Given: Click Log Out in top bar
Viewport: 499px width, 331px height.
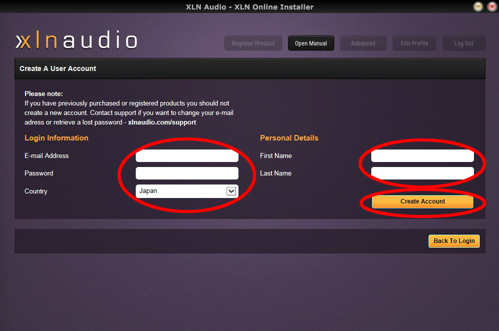Looking at the screenshot, I should point(464,43).
